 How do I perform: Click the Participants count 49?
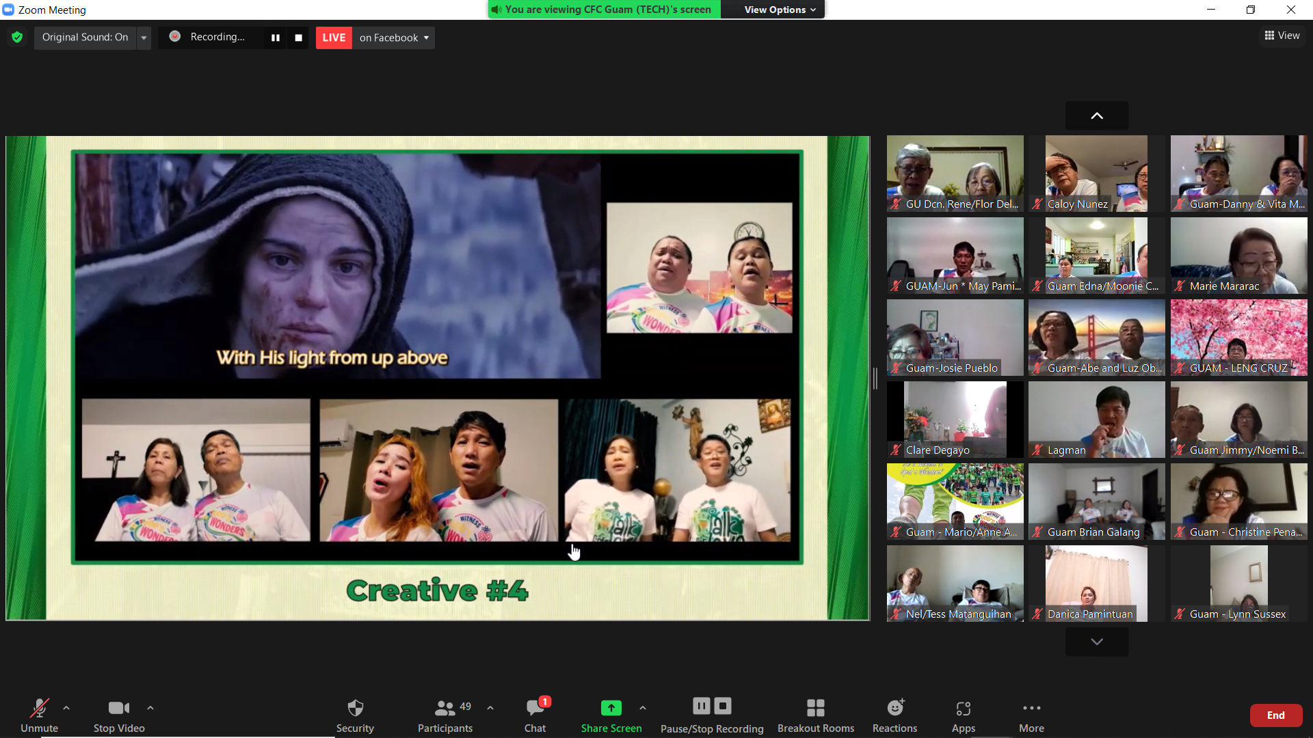pos(465,707)
